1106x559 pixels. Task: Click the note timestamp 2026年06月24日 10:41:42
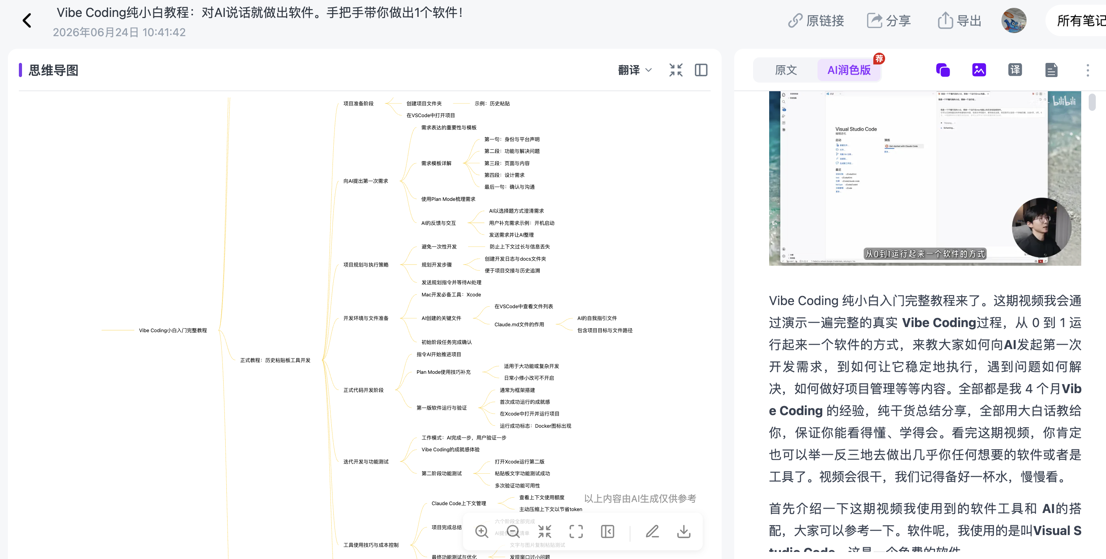119,32
